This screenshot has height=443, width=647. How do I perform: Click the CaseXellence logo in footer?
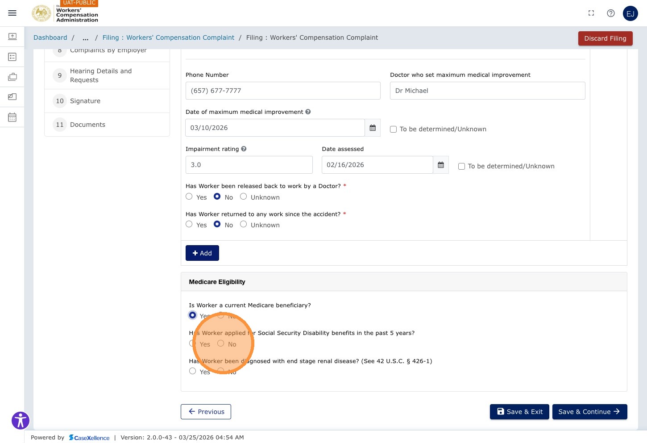[x=89, y=438]
